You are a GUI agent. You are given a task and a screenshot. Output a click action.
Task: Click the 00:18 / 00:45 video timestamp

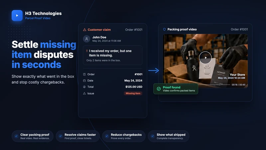[238, 85]
